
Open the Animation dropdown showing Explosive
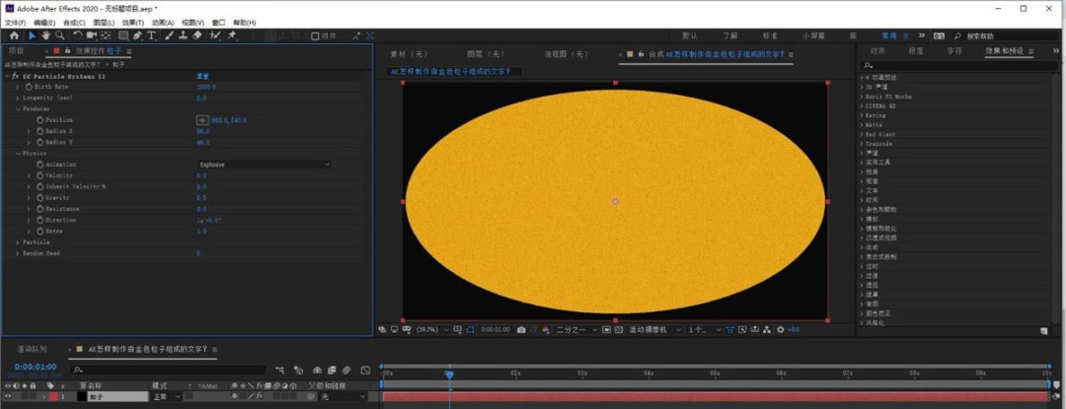(x=264, y=164)
